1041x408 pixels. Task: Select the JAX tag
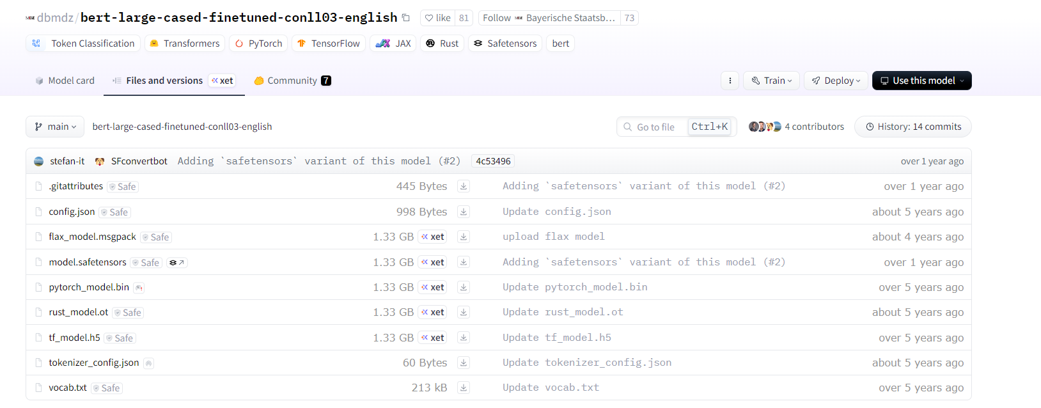click(x=393, y=43)
